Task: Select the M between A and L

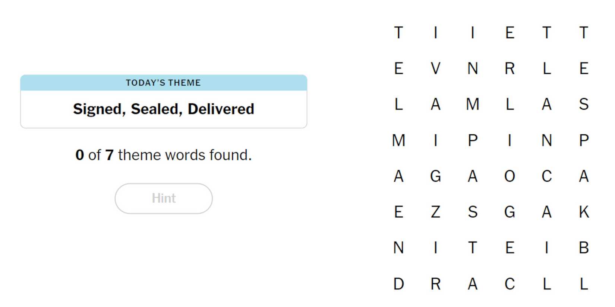Action: pyautogui.click(x=472, y=104)
